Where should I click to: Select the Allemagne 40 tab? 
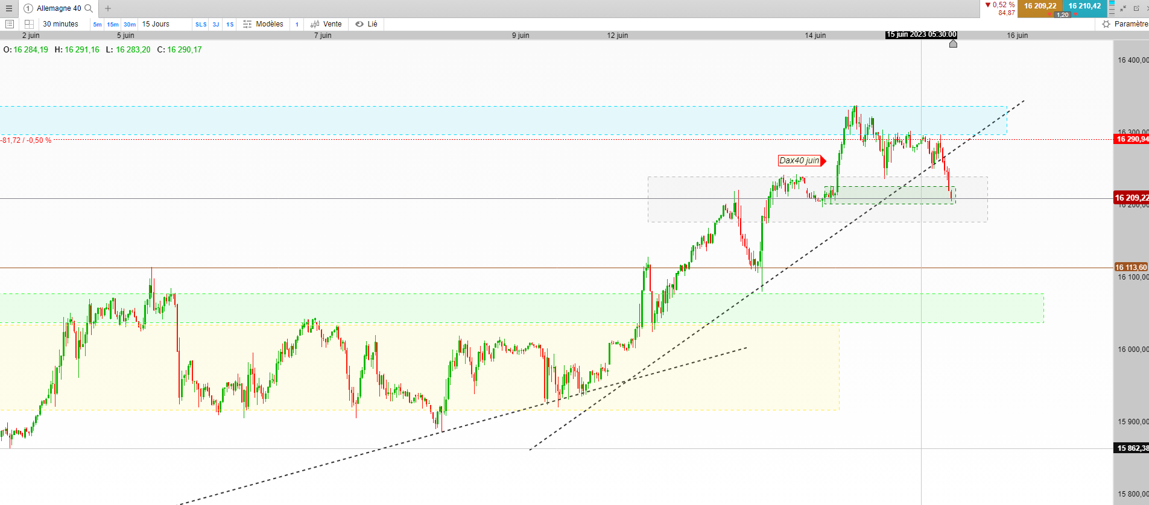(x=59, y=8)
